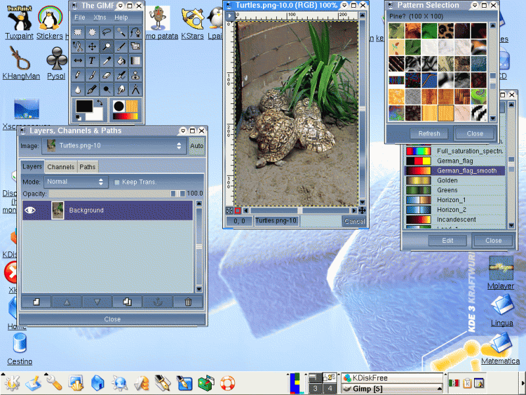Create a new layer in Layers dialog
526x395 pixels.
[x=36, y=302]
